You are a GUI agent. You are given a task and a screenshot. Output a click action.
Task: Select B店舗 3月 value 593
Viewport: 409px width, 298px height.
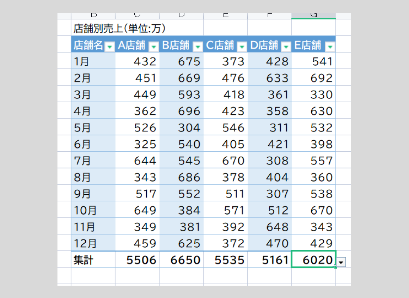[181, 94]
